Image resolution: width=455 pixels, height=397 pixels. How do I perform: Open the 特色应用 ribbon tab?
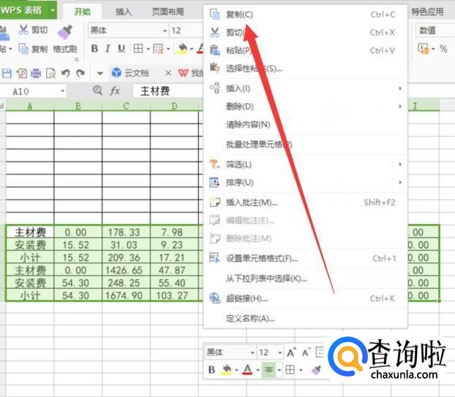click(427, 12)
